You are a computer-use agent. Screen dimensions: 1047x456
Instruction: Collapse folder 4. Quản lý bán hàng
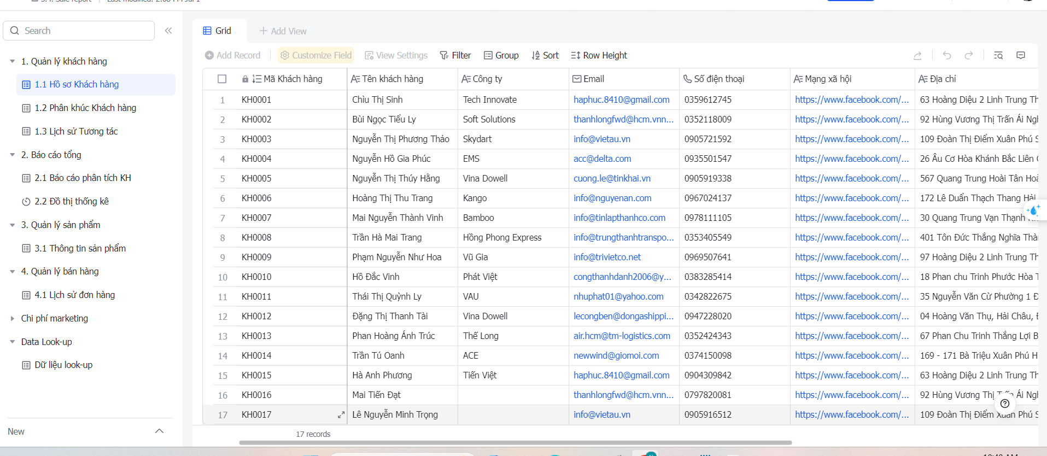13,271
